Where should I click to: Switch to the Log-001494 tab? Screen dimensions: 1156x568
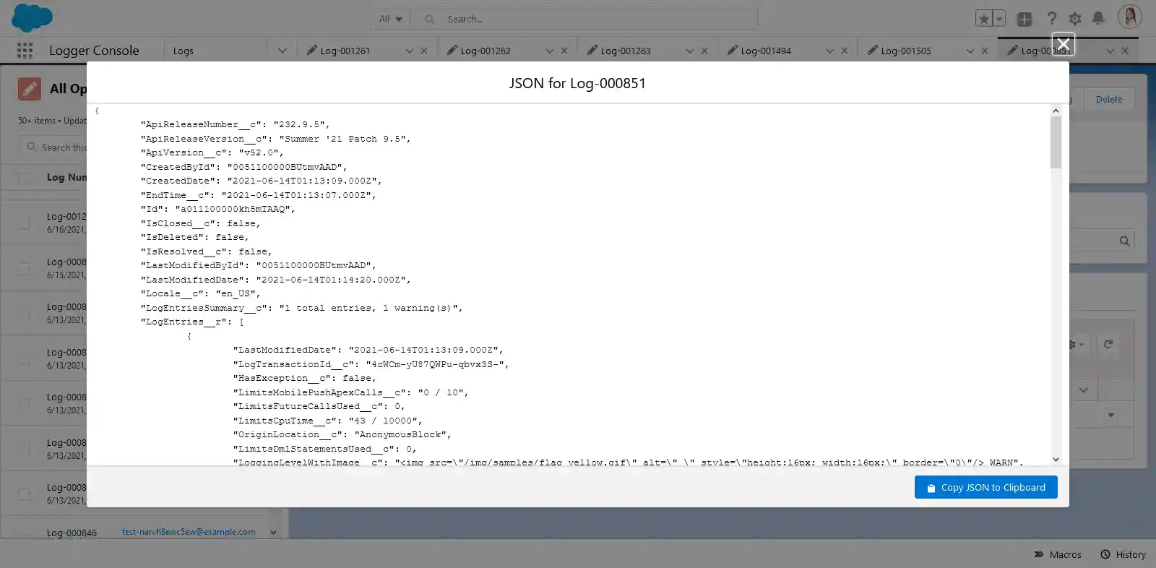(765, 51)
